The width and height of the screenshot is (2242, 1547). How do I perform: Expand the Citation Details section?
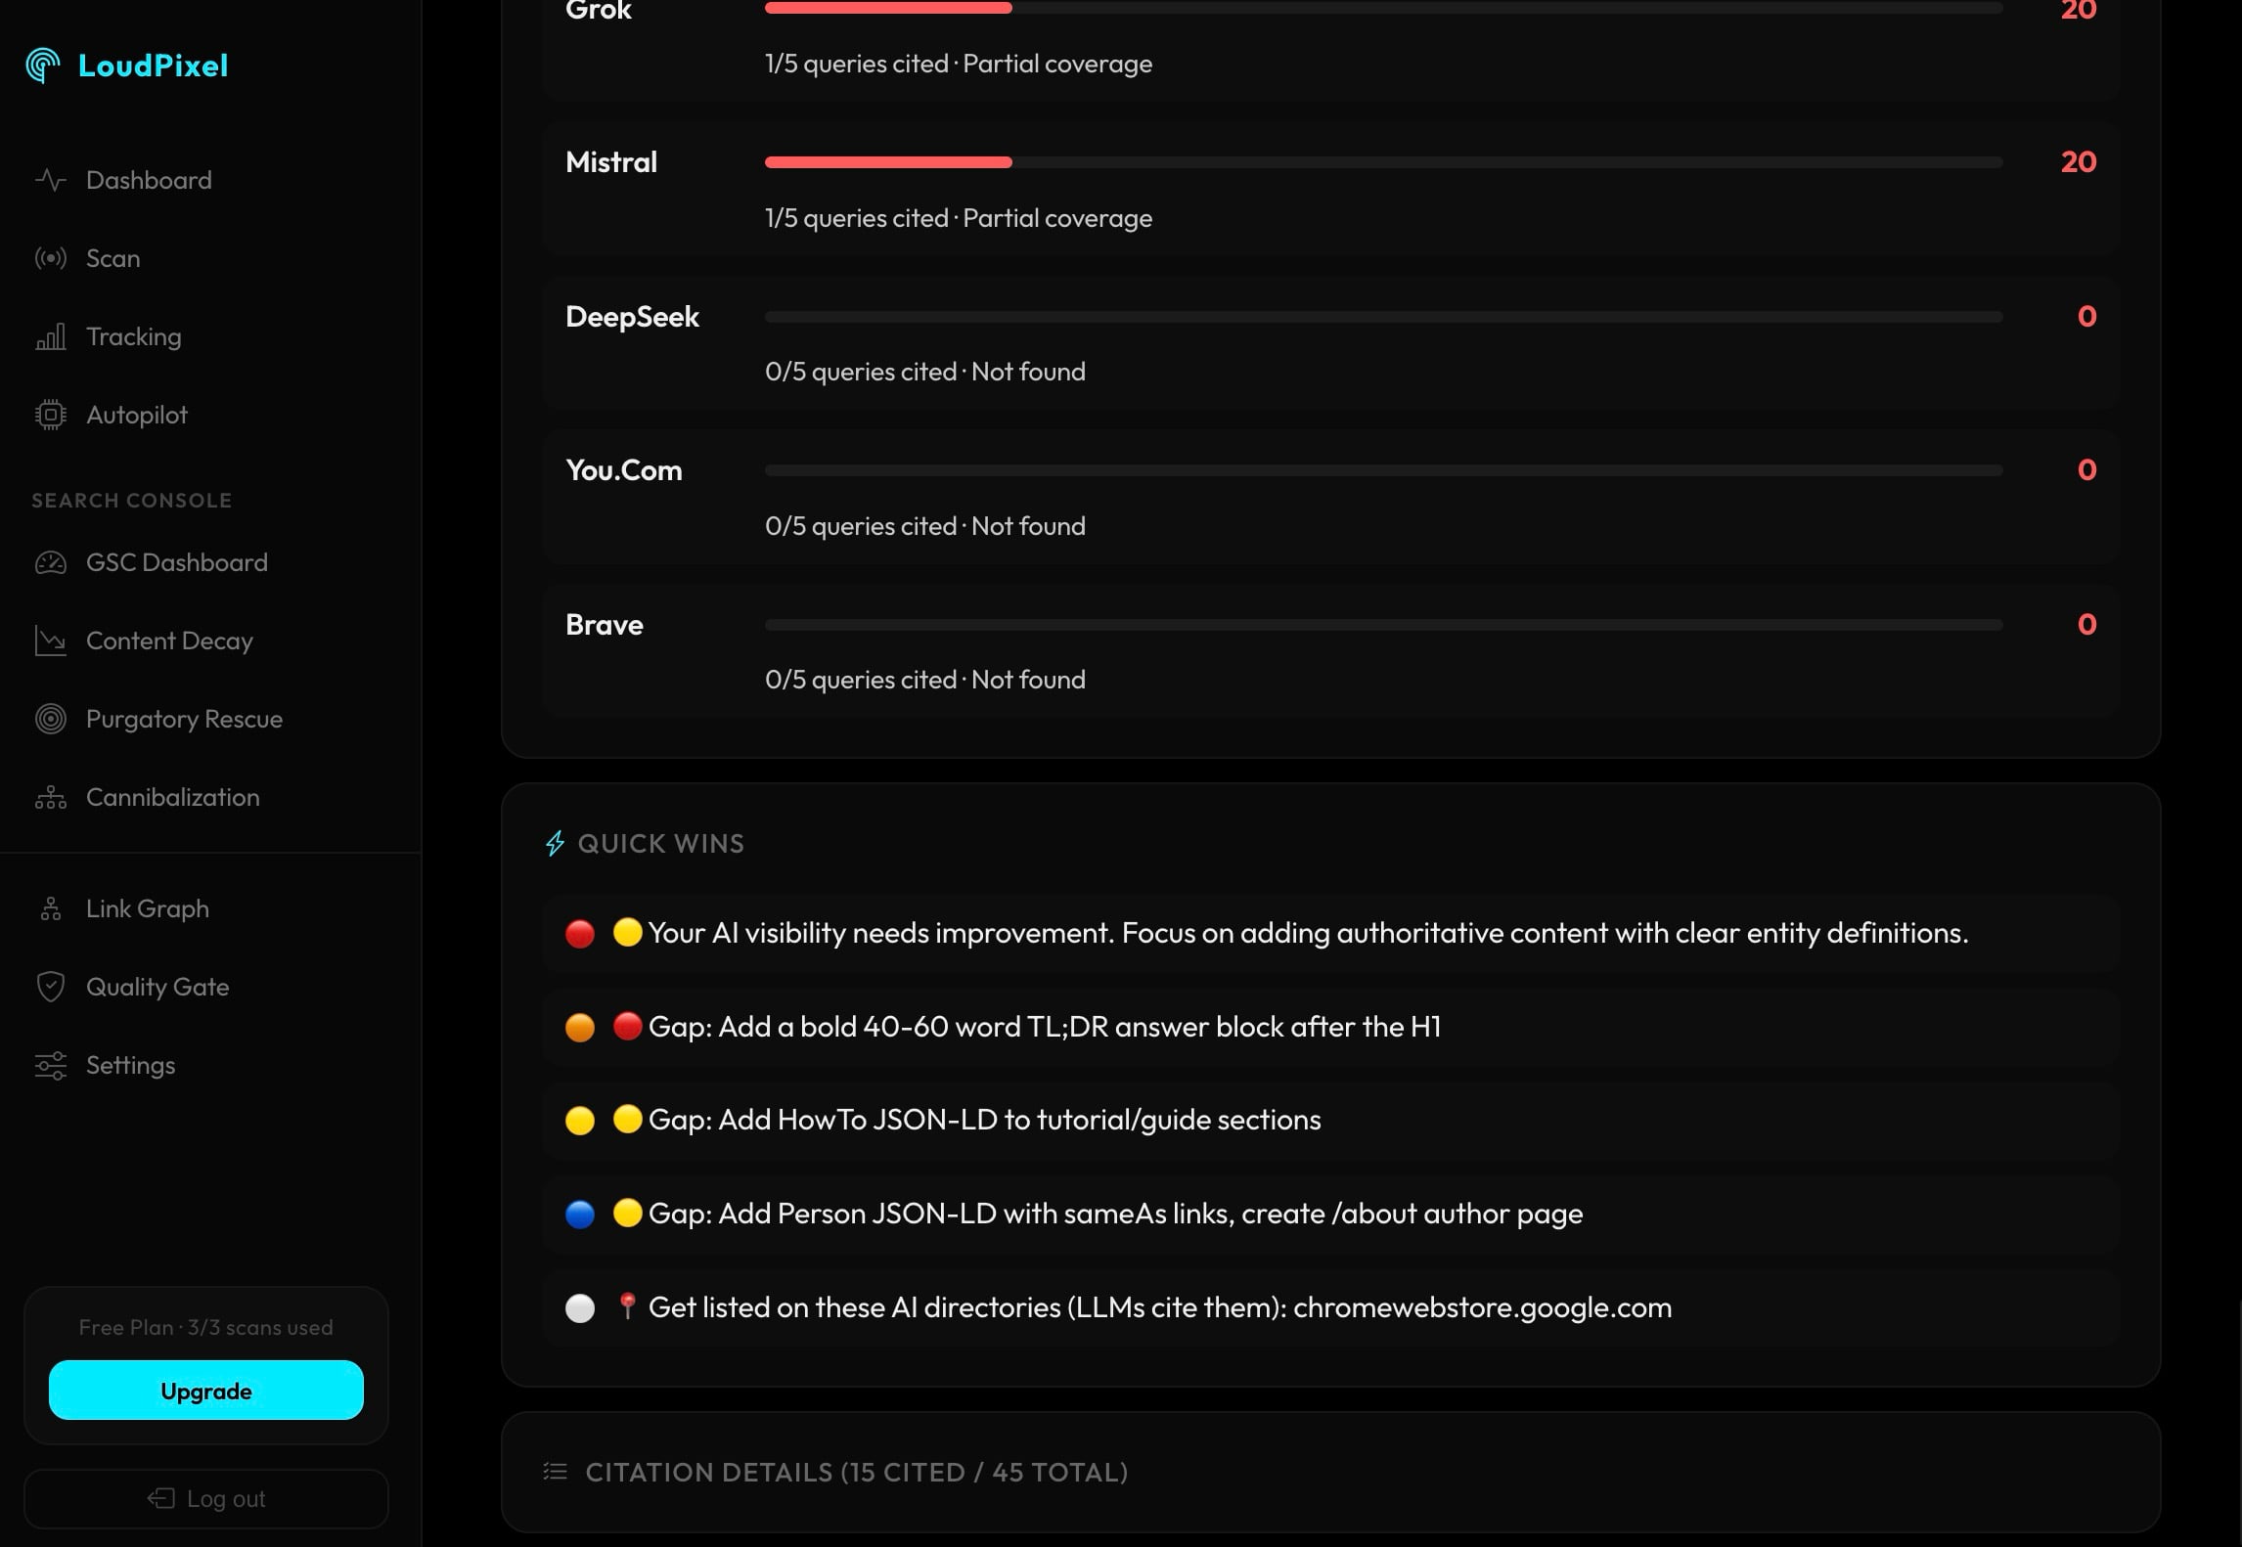(856, 1472)
